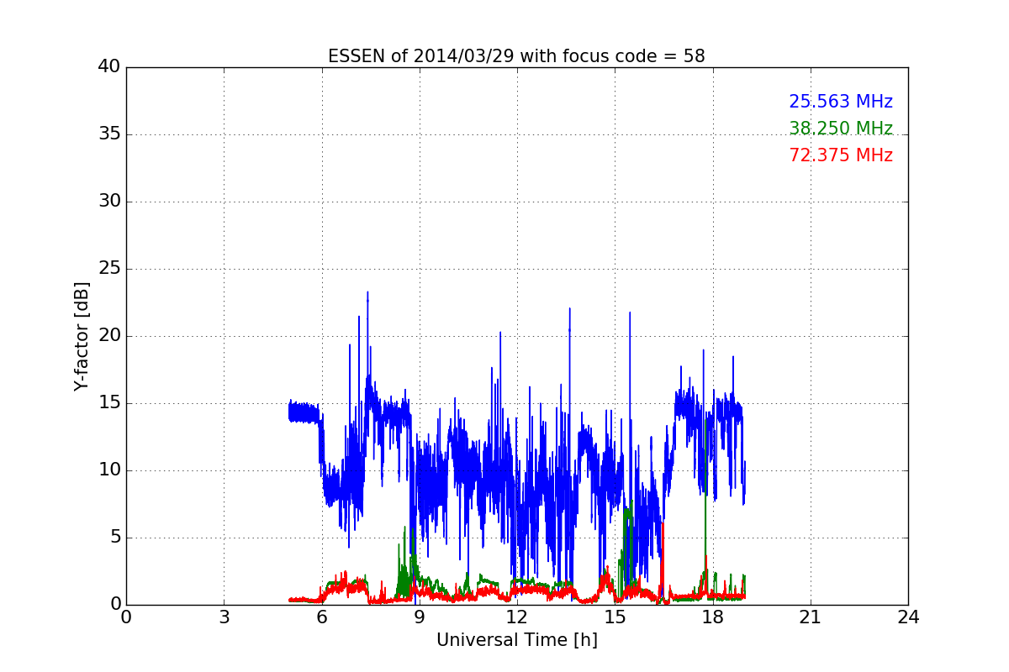Click the x-axis tick label 18

tap(712, 617)
